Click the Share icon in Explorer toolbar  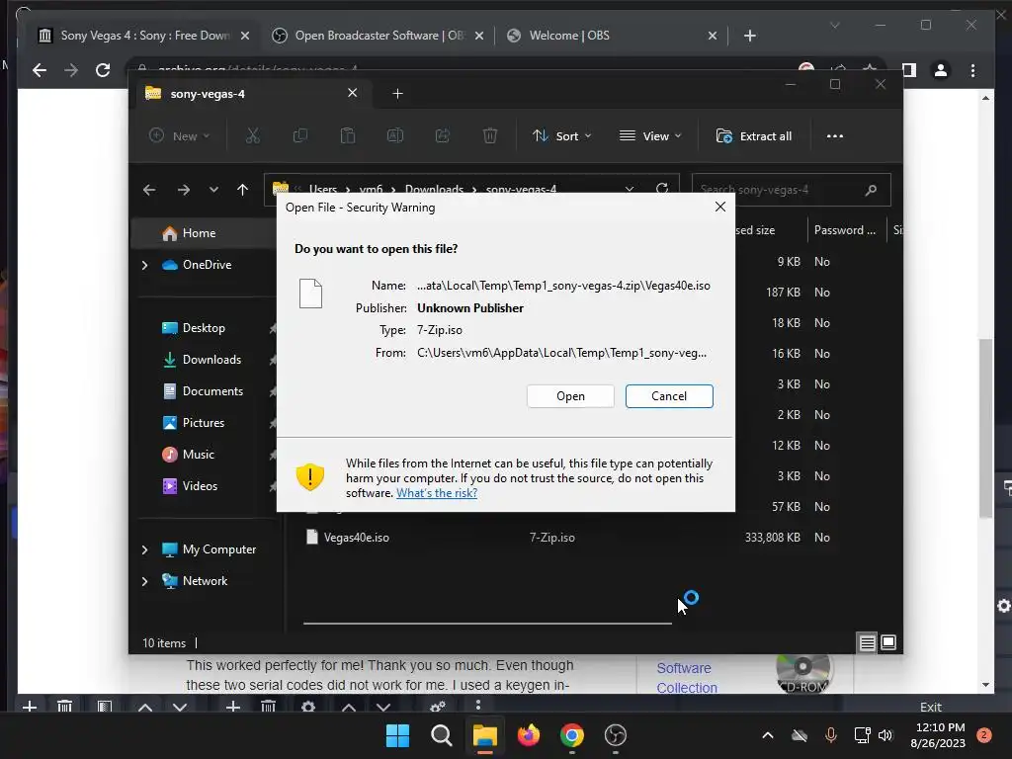point(443,136)
